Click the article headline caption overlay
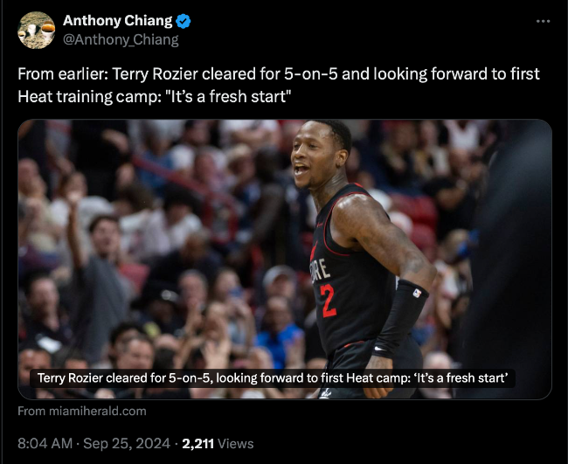 [273, 378]
